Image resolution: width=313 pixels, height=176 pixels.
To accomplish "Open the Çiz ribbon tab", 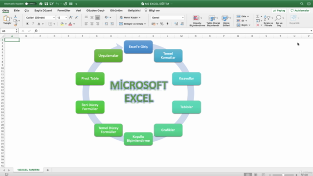I will click(26, 10).
